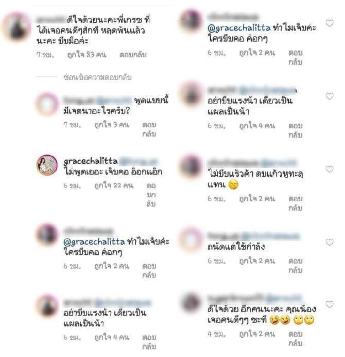345x357 pixels.
Task: Like the 'ไม่บีบแร้วค้า' comment heart
Action: pos(329,169)
